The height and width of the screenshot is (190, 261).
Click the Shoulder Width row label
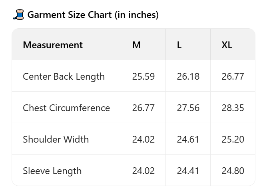click(56, 139)
